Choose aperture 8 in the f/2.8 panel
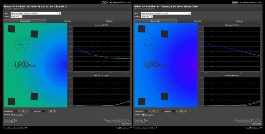 (x=60, y=111)
